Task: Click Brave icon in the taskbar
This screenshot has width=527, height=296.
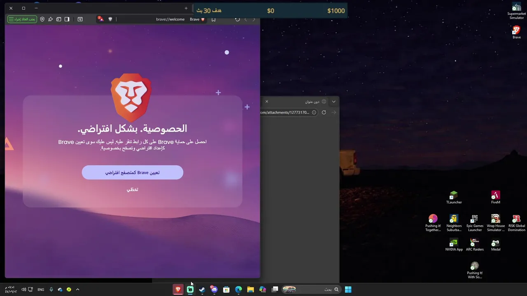Action: click(178, 289)
